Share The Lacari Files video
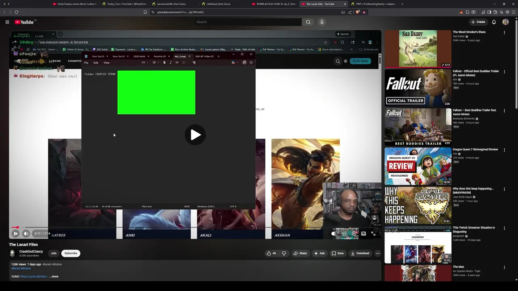 coord(300,253)
